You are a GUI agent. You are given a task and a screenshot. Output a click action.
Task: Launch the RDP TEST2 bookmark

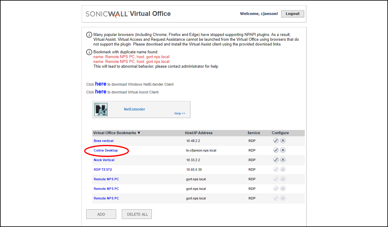(x=103, y=170)
